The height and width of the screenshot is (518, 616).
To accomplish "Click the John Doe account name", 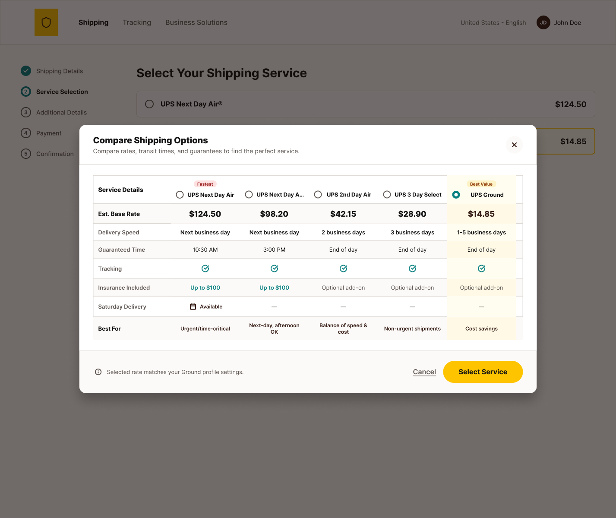I will tap(568, 22).
